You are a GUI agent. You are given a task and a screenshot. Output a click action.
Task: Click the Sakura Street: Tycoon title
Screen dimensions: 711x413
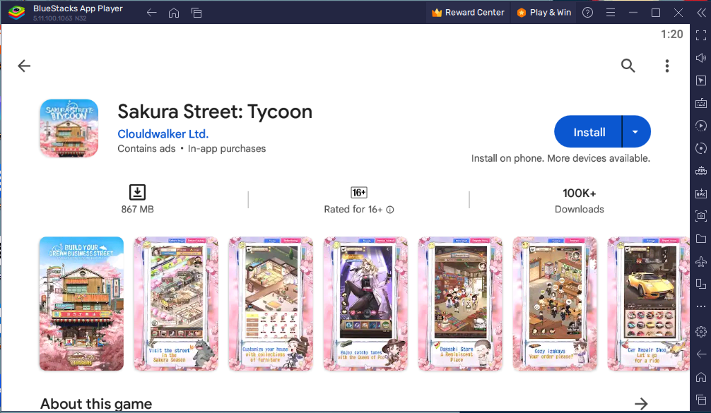tap(215, 112)
